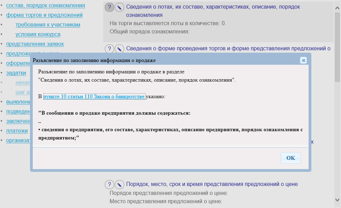This screenshot has height=208, width=341.
Task: Select the 'требования к участникам' sidebar link
Action: tap(48, 25)
